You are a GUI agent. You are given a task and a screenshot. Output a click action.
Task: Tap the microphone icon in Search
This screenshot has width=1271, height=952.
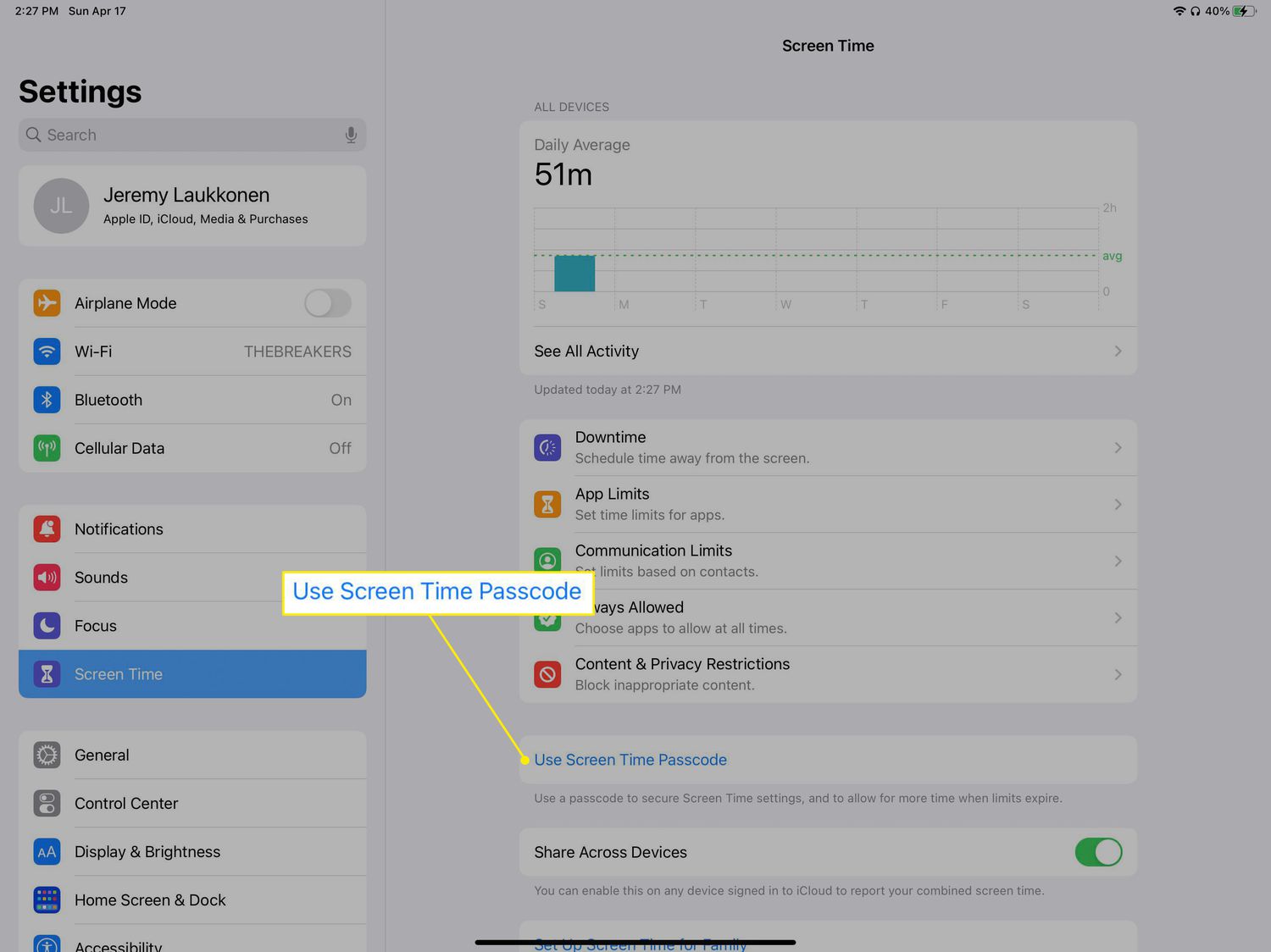click(351, 136)
